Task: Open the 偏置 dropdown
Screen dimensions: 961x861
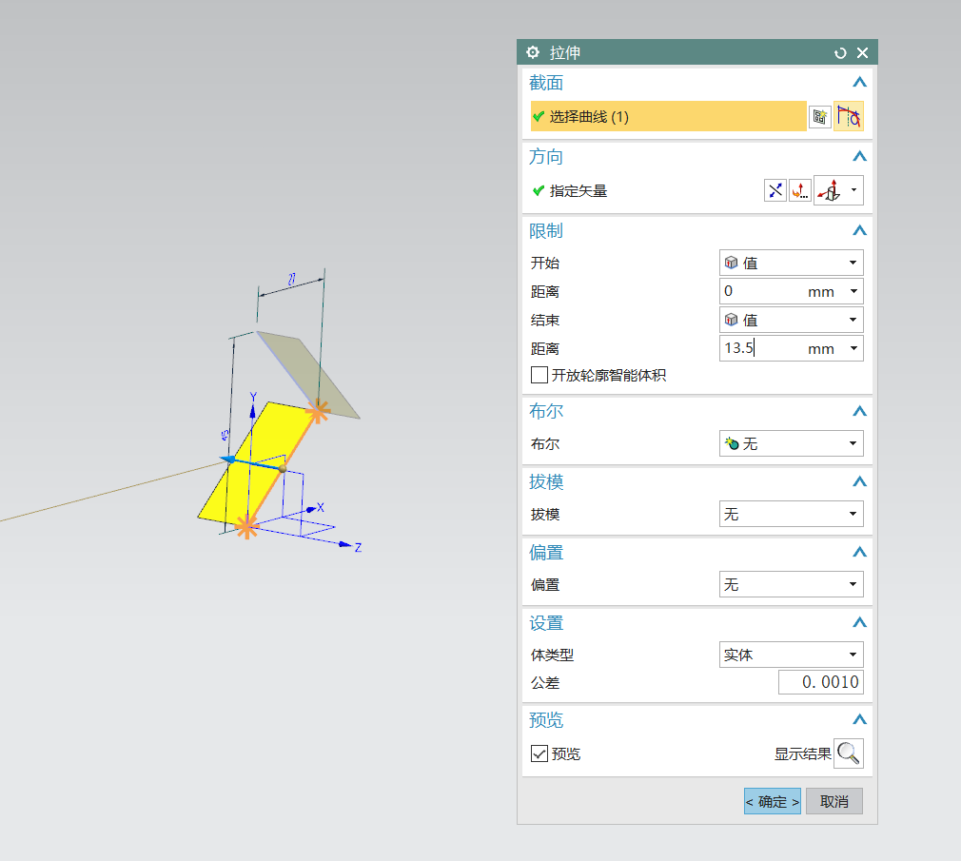Action: click(792, 584)
